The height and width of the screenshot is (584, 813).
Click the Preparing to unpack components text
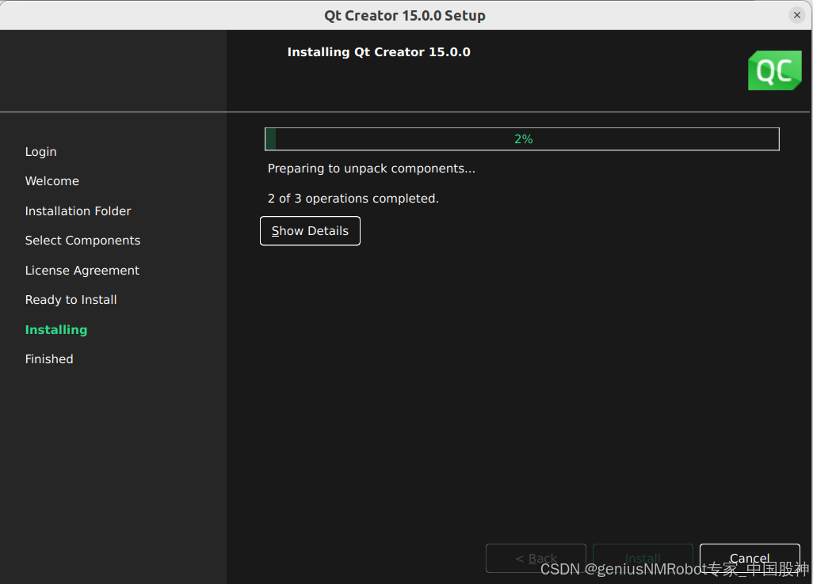click(x=372, y=168)
